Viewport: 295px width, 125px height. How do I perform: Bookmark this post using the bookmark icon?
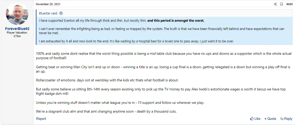pyautogui.click(x=282, y=4)
